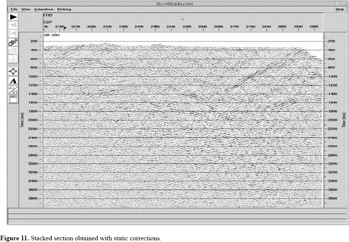349x242 pixels.
Task: Click the bottom toolbar icon below dx/dt
Action: coord(13,98)
